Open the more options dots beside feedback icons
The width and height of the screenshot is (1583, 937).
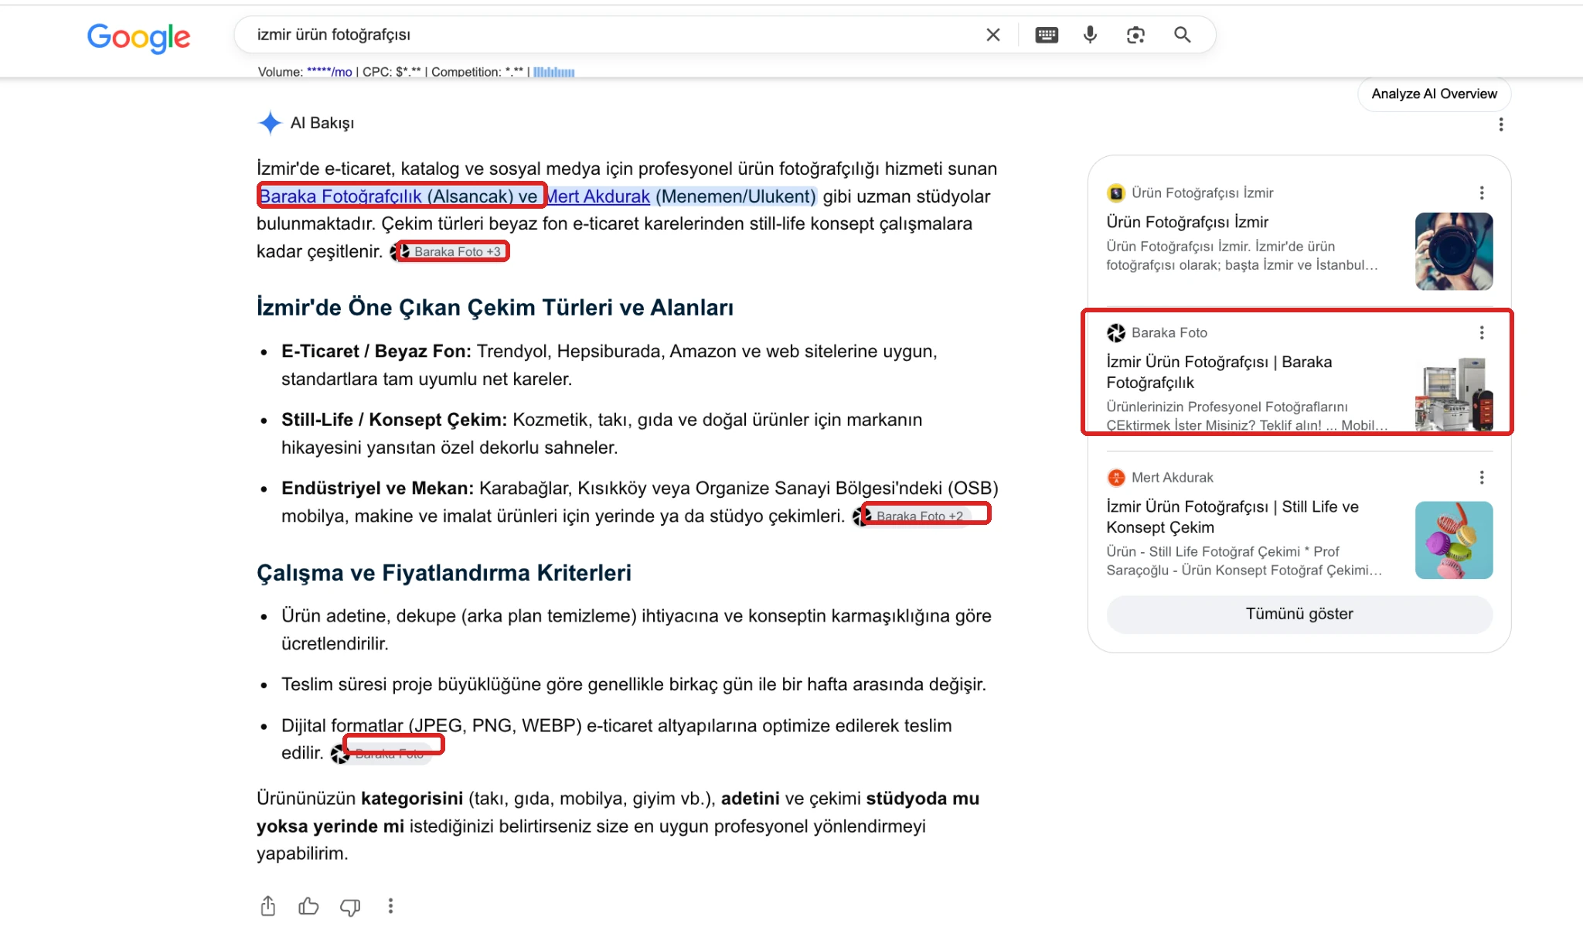(390, 905)
